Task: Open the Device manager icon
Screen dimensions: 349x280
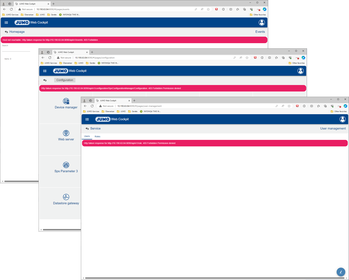Action: tap(66, 101)
